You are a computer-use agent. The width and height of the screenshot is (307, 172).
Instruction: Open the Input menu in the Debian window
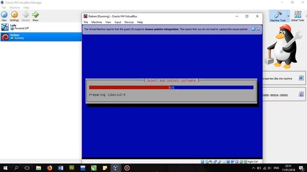pyautogui.click(x=118, y=22)
